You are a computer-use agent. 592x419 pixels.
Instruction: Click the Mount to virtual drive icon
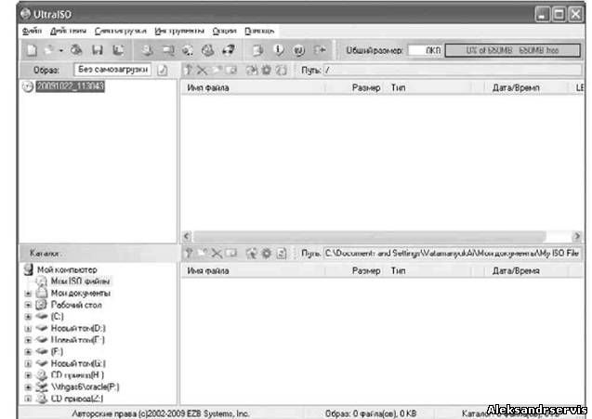click(207, 50)
